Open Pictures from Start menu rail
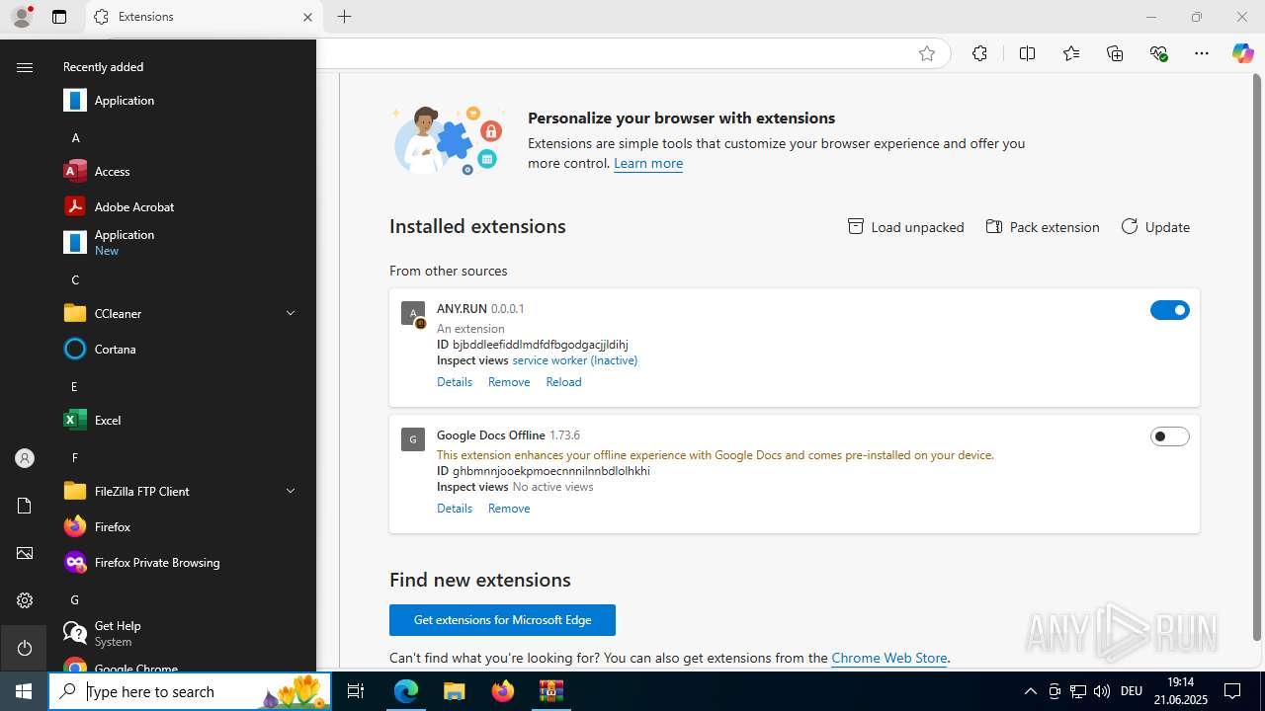The image size is (1265, 711). click(x=25, y=553)
